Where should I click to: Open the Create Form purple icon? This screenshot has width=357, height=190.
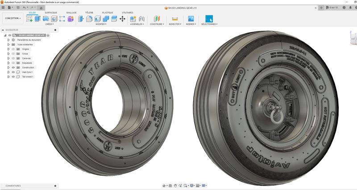tap(71, 19)
